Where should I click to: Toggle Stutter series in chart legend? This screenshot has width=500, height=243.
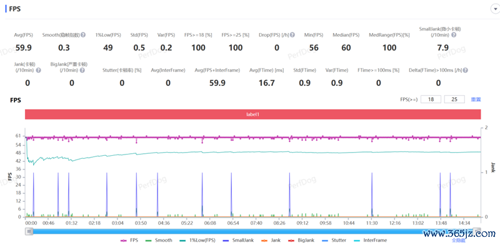[334, 240]
